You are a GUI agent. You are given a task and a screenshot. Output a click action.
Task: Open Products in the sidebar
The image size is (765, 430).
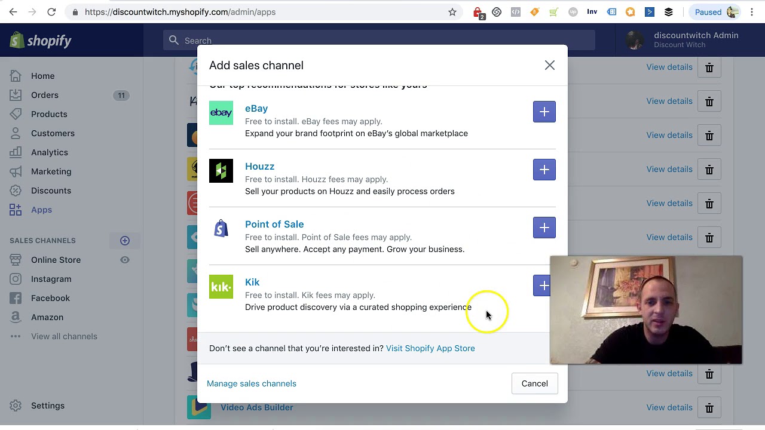[x=49, y=114]
